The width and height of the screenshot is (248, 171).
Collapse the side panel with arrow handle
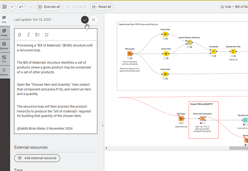point(102,125)
